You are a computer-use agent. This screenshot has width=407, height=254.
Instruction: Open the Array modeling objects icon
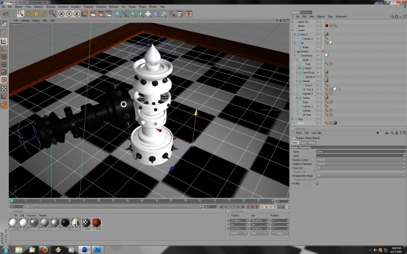[x=140, y=14]
